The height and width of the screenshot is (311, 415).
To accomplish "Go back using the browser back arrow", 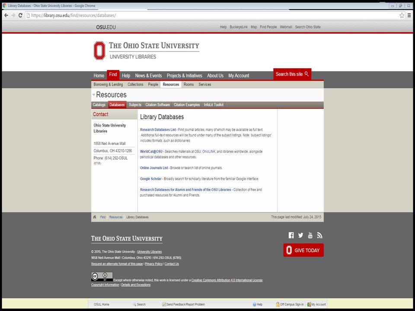I will [x=6, y=16].
